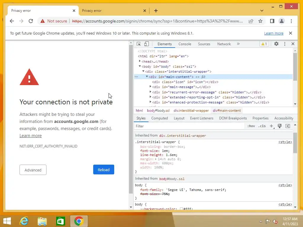
Task: Bookmark this page with the star icon
Action: pos(260,21)
